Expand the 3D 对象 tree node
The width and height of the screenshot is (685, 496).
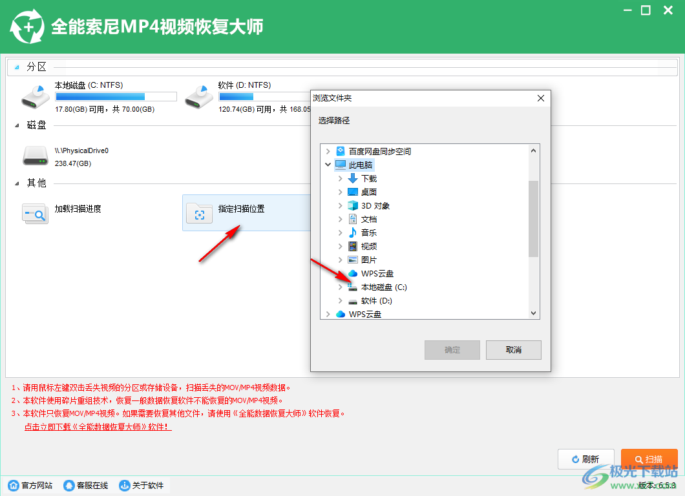341,205
